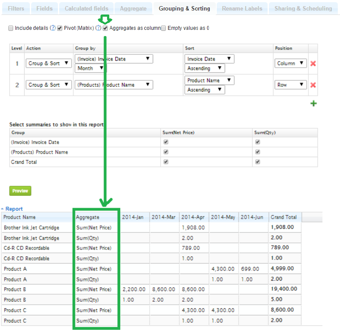Change the Month date grouping dropdown
The image size is (340, 332).
pos(91,68)
